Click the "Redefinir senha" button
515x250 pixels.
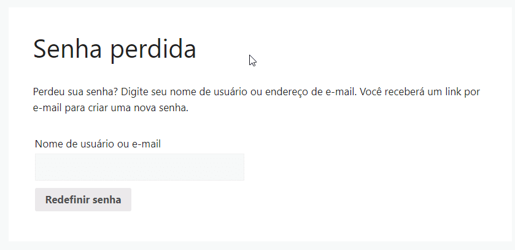click(83, 200)
